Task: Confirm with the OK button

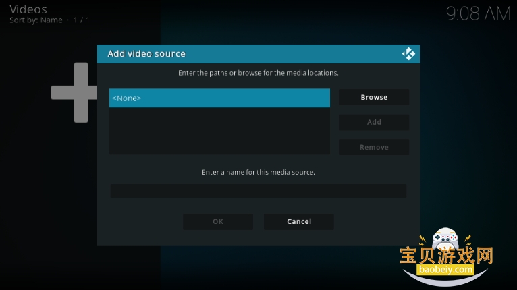Action: 218,221
